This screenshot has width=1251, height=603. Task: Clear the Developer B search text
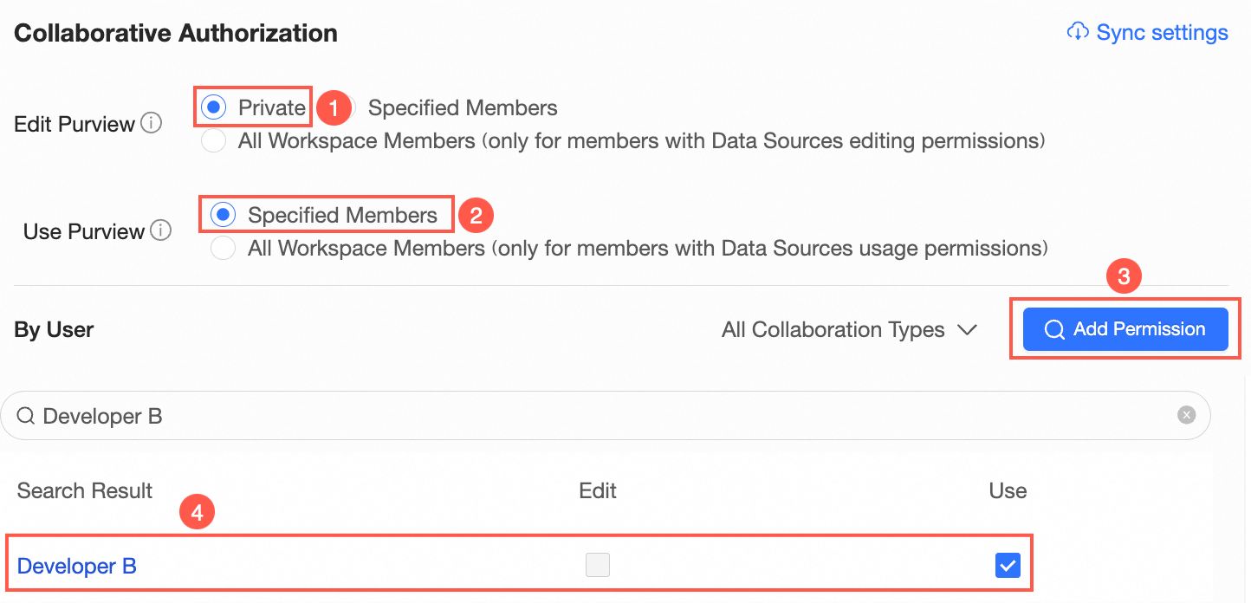coord(1186,415)
